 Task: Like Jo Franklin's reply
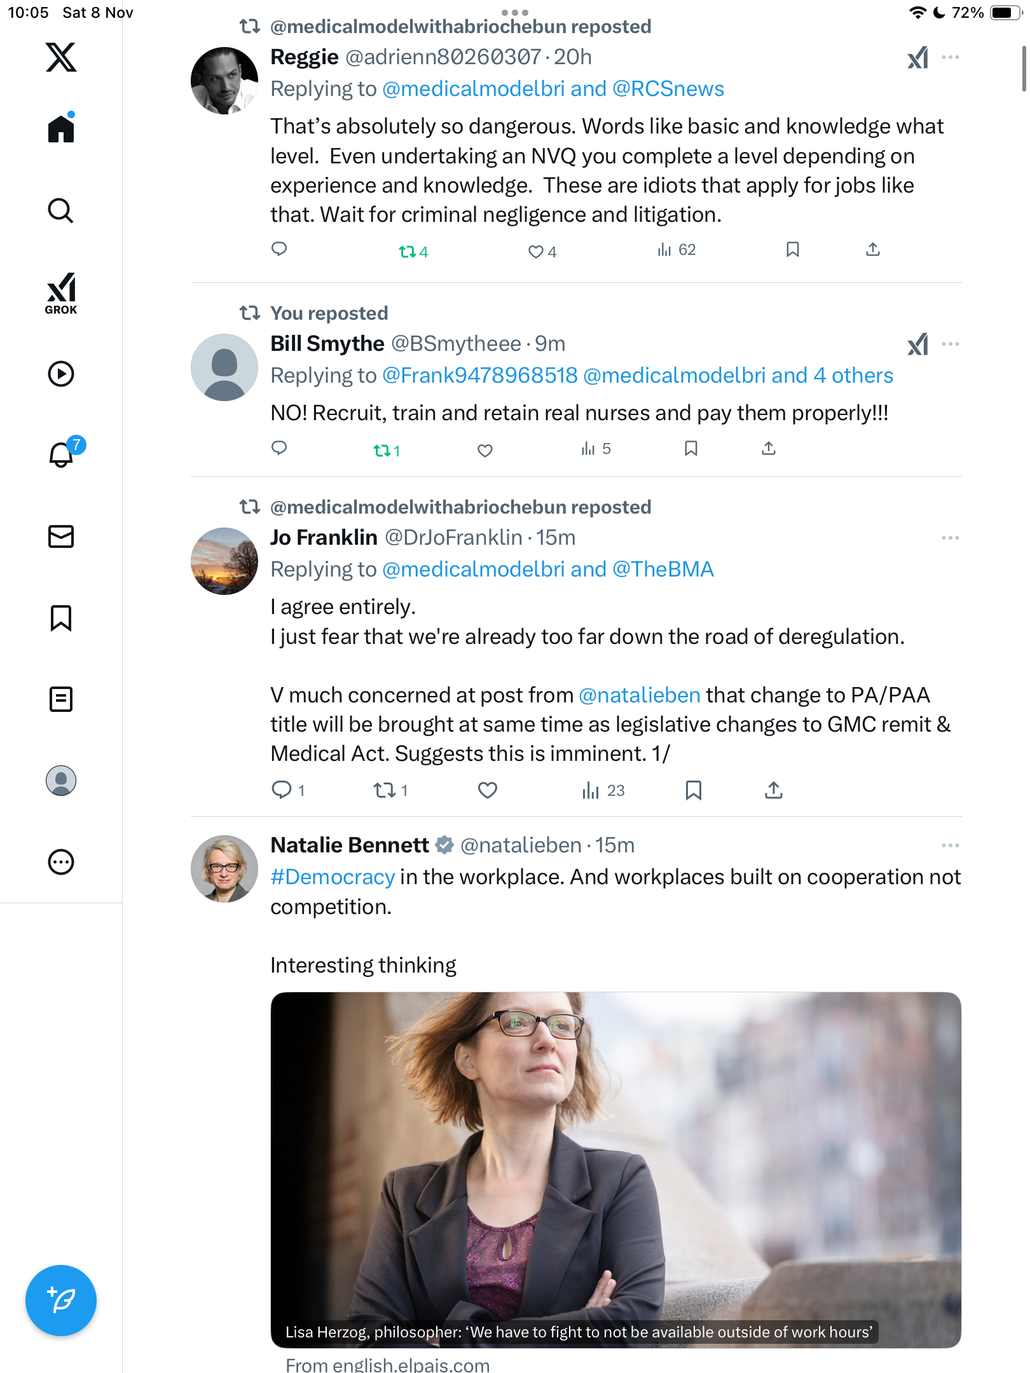coord(487,790)
